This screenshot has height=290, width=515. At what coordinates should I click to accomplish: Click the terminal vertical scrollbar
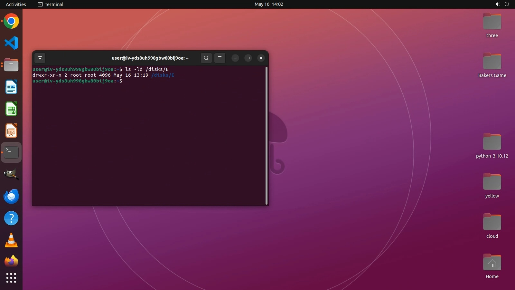click(267, 135)
